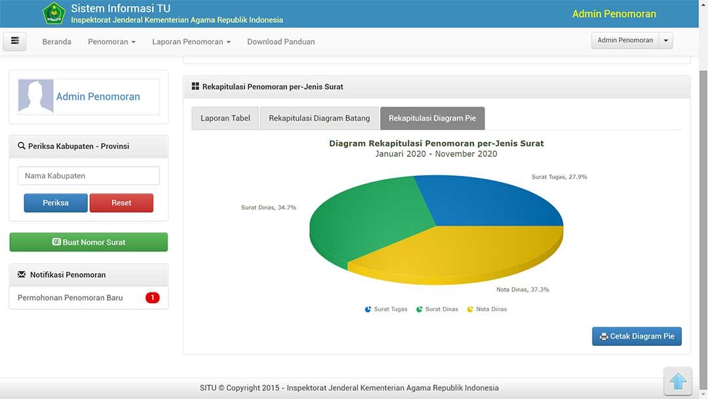Select the Rekapitulasi Diagram Batang tab
The image size is (708, 399).
pyautogui.click(x=319, y=119)
